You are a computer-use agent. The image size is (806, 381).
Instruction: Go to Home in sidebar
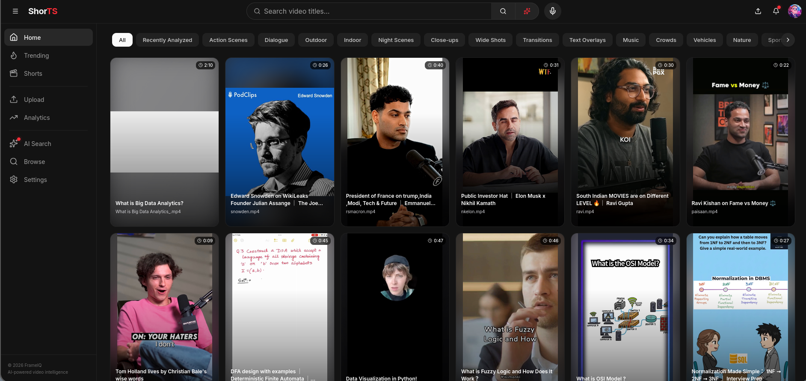click(x=48, y=37)
